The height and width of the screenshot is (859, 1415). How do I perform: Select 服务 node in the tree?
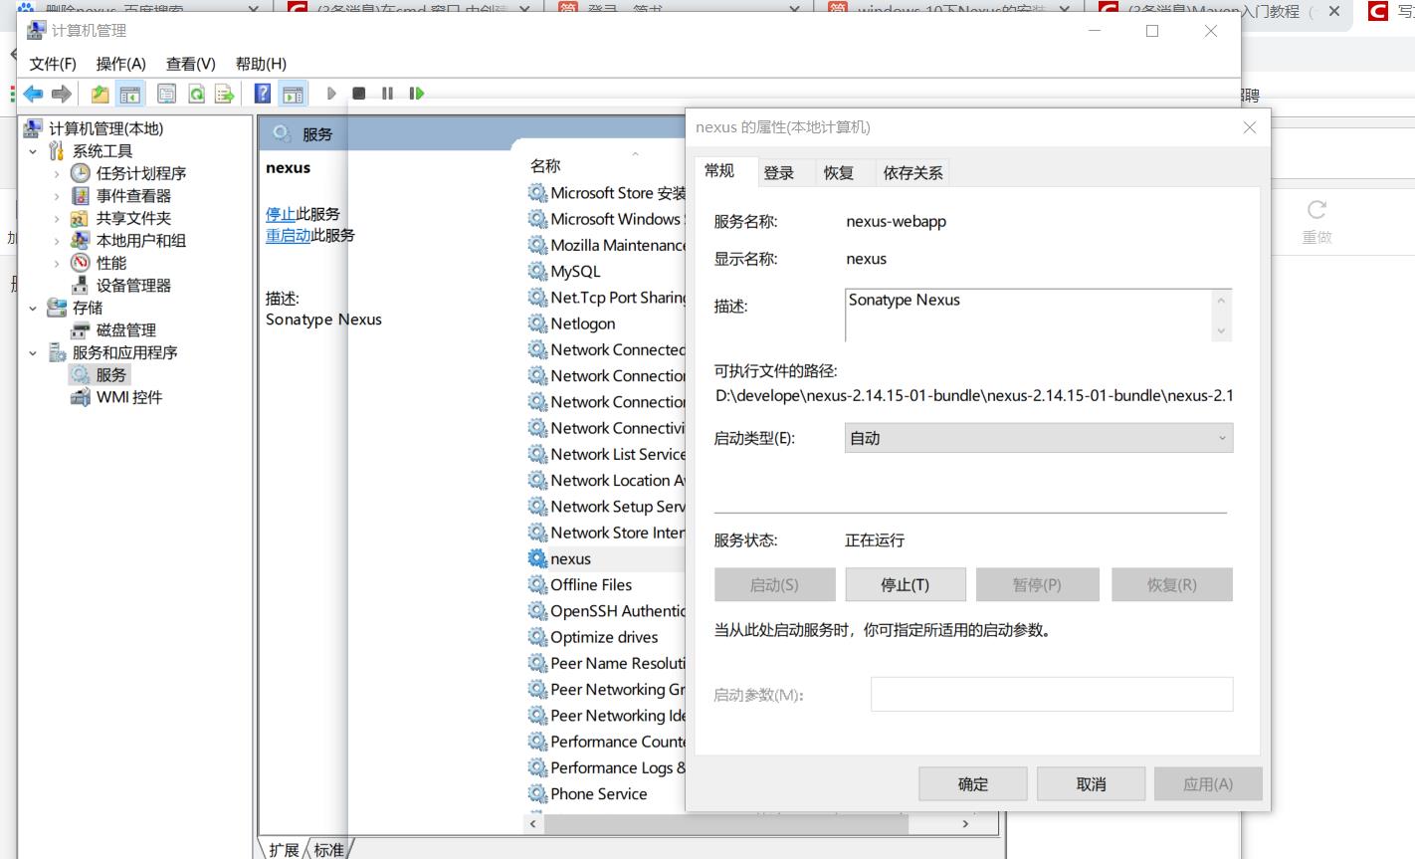point(111,375)
